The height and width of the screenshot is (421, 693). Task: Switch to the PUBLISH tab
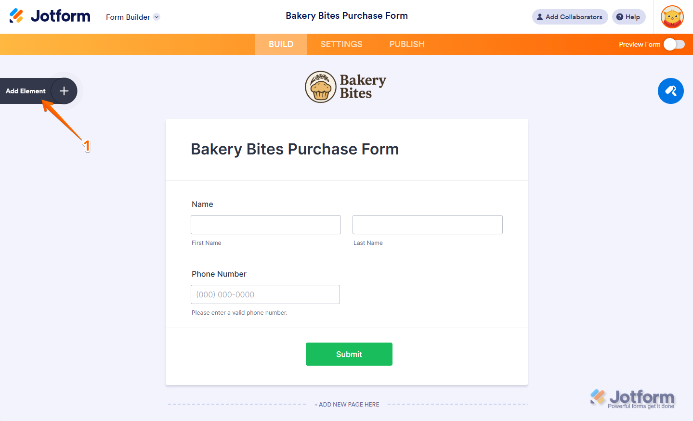click(407, 44)
